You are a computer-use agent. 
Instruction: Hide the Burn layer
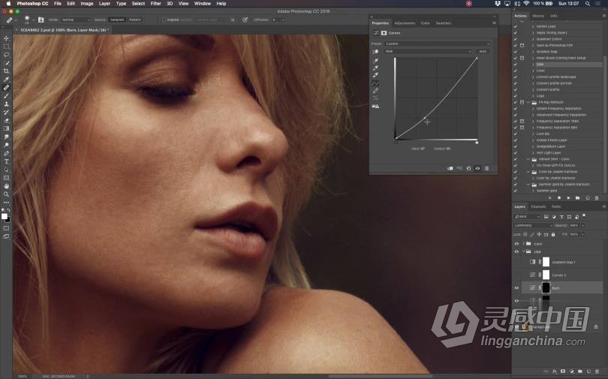point(516,288)
